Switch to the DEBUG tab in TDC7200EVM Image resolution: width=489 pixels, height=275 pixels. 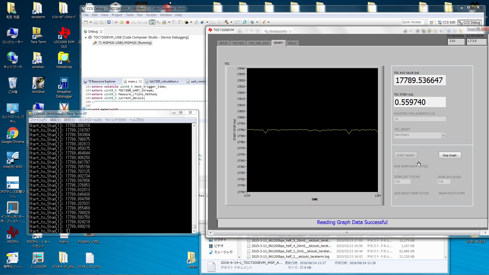pyautogui.click(x=292, y=43)
